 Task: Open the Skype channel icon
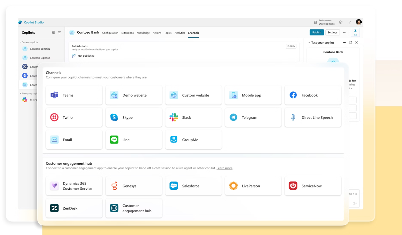tap(114, 117)
